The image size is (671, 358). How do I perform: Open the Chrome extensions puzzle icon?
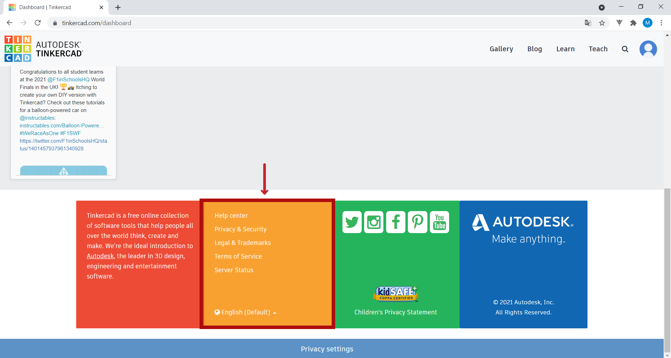pyautogui.click(x=633, y=23)
